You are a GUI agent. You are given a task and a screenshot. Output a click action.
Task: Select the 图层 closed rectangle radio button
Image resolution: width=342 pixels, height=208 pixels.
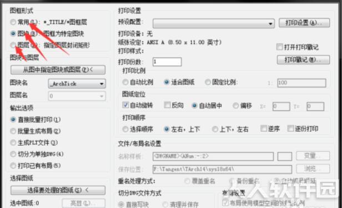tap(13, 45)
